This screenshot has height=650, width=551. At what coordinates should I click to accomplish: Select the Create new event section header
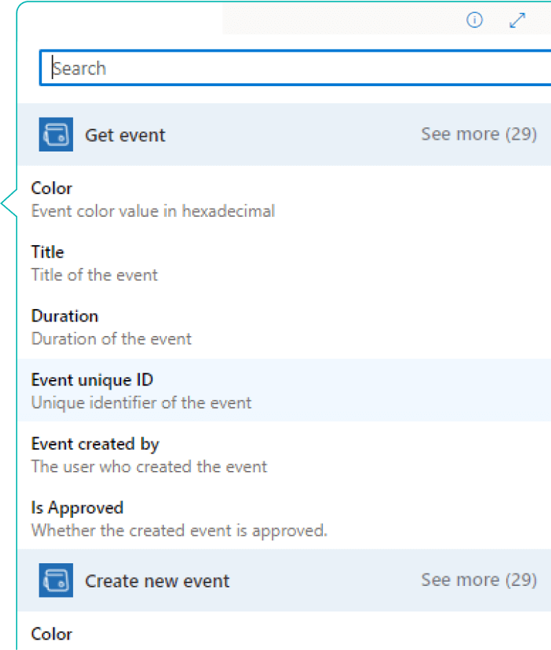(284, 580)
